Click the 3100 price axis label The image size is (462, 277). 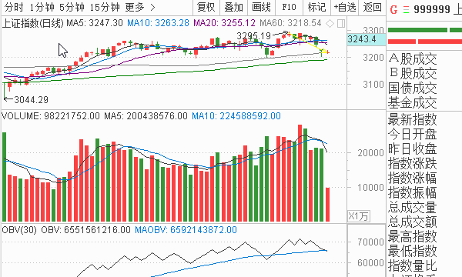pyautogui.click(x=373, y=85)
